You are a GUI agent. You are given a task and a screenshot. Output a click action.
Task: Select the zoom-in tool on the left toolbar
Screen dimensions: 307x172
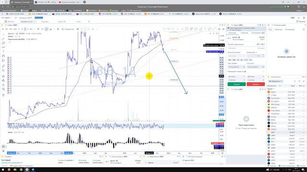pyautogui.click(x=3, y=70)
